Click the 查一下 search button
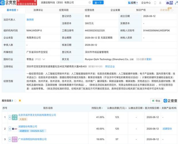The width and height of the screenshot is (178, 144). tap(98, 3)
